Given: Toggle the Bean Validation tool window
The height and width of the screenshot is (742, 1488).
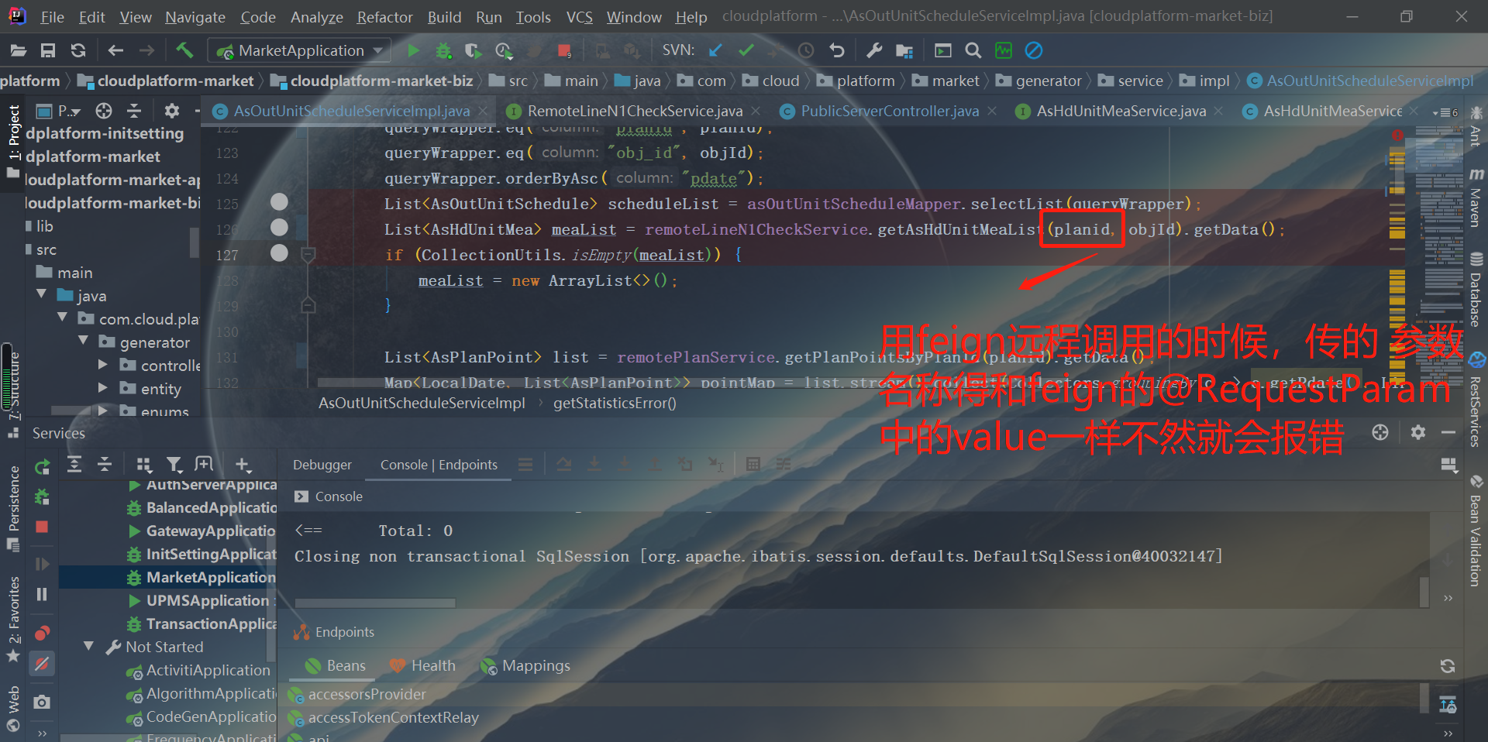Looking at the screenshot, I should click(1476, 532).
